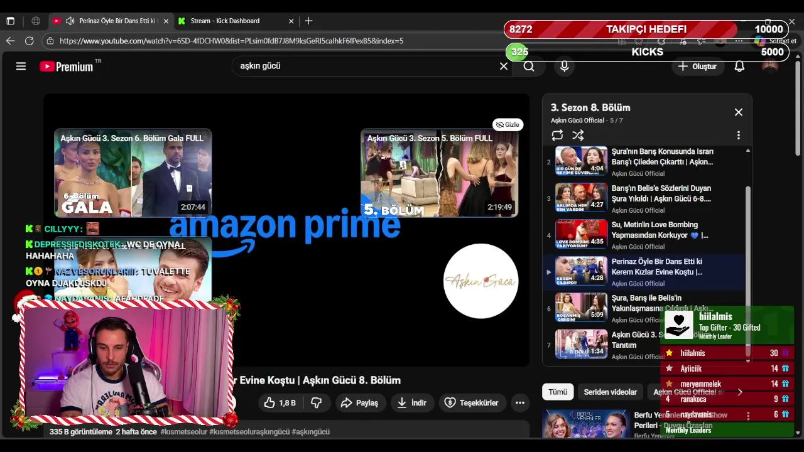The height and width of the screenshot is (452, 804).
Task: Download the video with İndir
Action: coord(412,402)
